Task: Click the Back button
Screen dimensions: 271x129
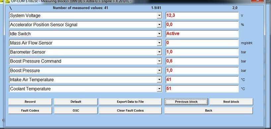Action: point(209,110)
